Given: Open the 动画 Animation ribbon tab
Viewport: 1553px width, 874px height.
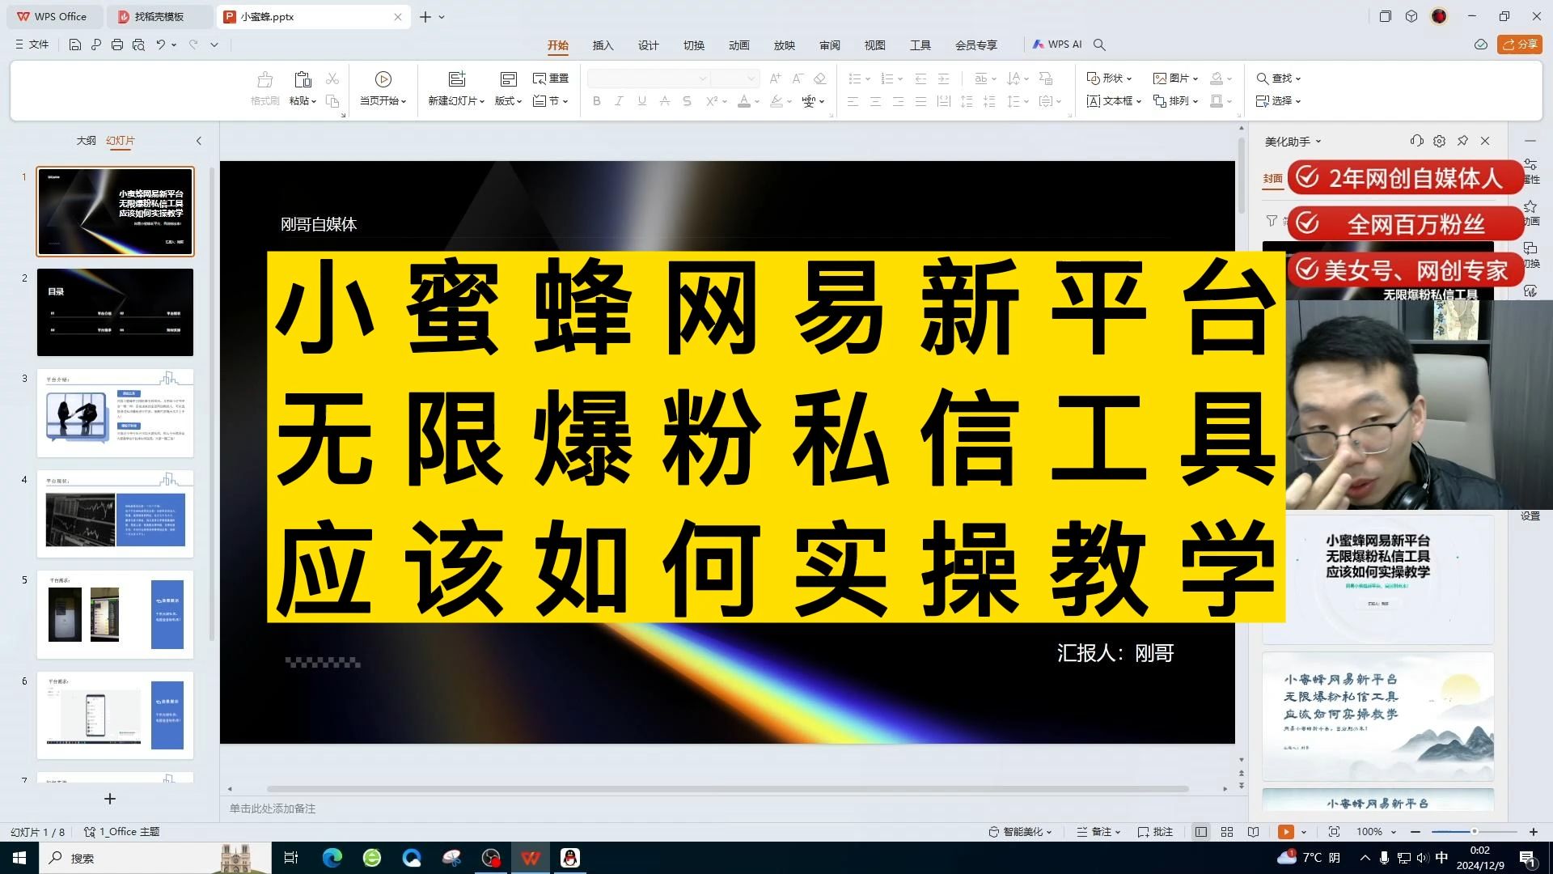Looking at the screenshot, I should (x=738, y=45).
